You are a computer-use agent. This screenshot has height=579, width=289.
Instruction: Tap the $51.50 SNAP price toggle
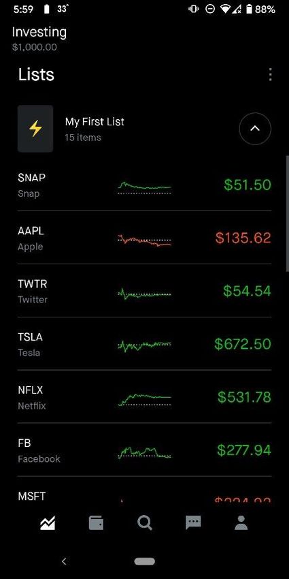[248, 185]
